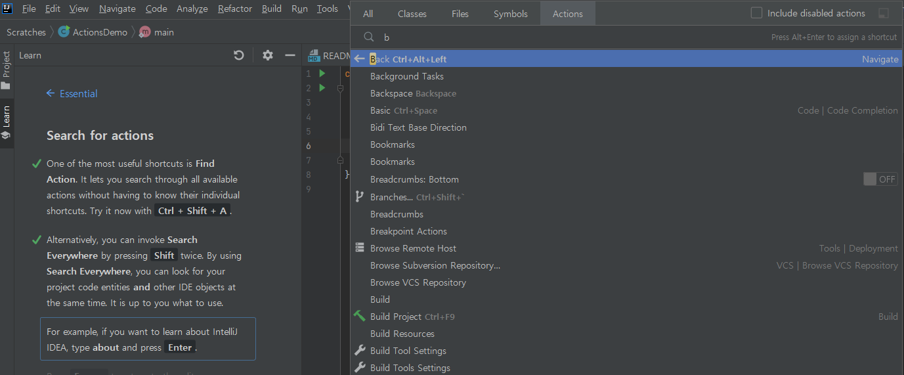Select Browse Remote Host entry
This screenshot has height=375, width=904.
[x=626, y=248]
